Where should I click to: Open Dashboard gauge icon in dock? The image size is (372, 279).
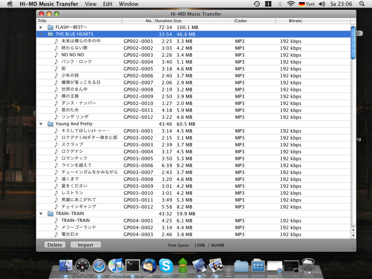82,265
